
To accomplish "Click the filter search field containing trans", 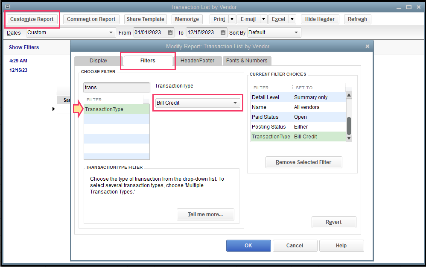I will pos(117,88).
